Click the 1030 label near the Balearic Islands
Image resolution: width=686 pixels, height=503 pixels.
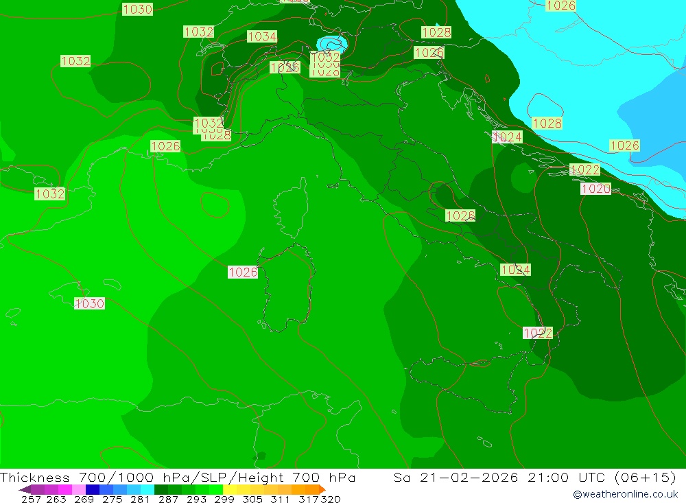click(x=89, y=303)
